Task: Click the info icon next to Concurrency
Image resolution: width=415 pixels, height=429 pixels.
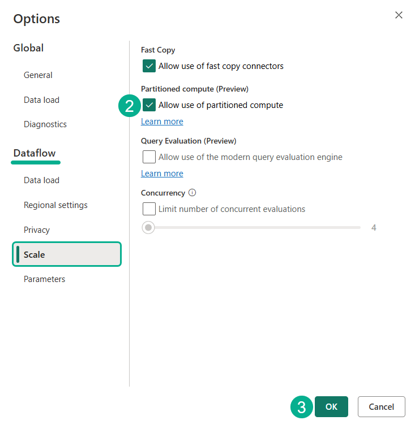Action: 192,193
